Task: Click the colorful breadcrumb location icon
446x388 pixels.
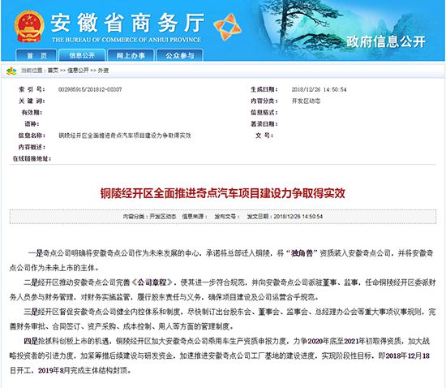Action: coord(11,71)
